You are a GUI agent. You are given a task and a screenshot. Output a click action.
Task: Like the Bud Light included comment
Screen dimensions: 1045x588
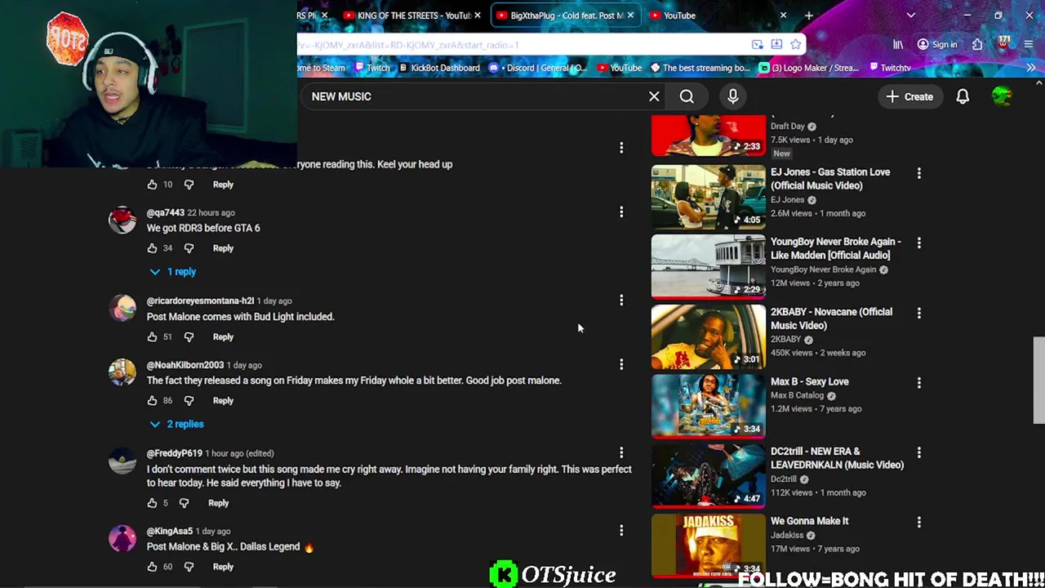coord(152,336)
